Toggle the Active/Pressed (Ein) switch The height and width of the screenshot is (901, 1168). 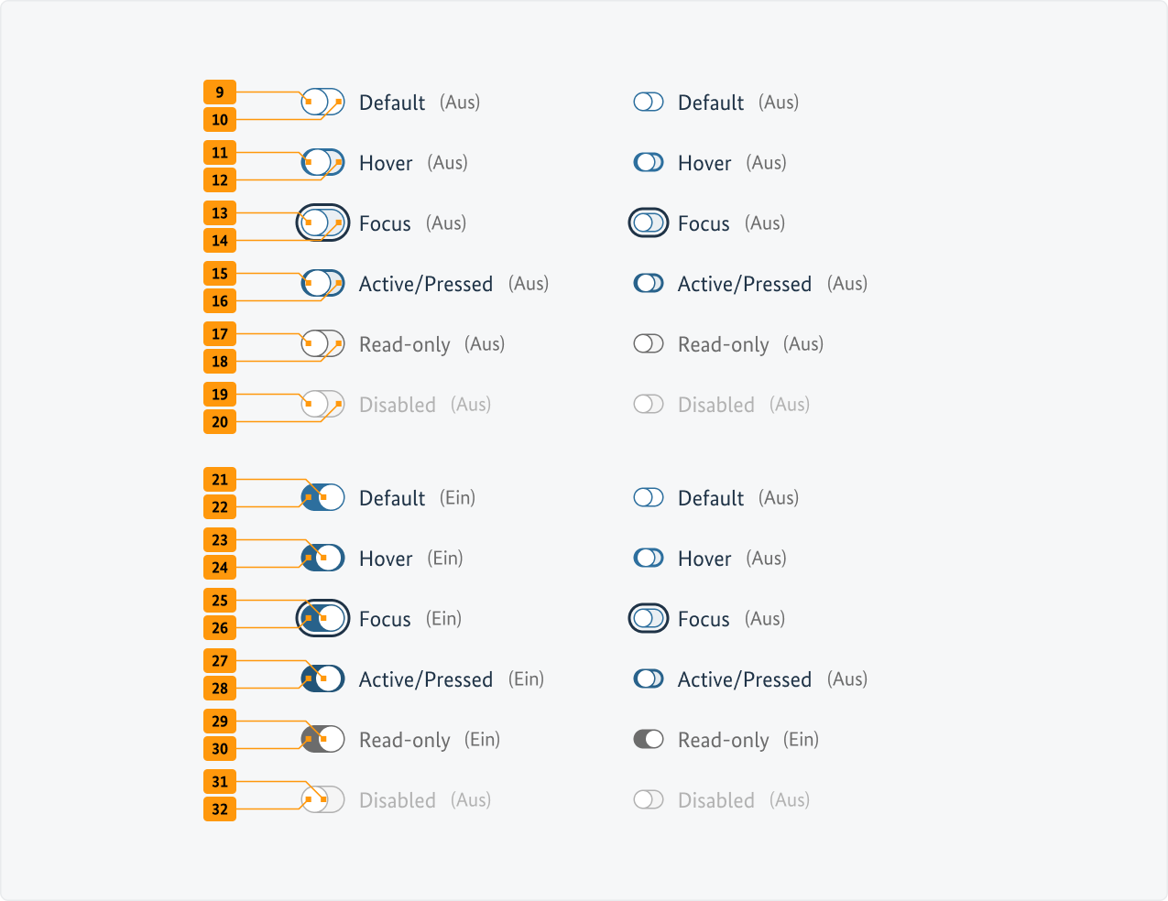coord(322,678)
